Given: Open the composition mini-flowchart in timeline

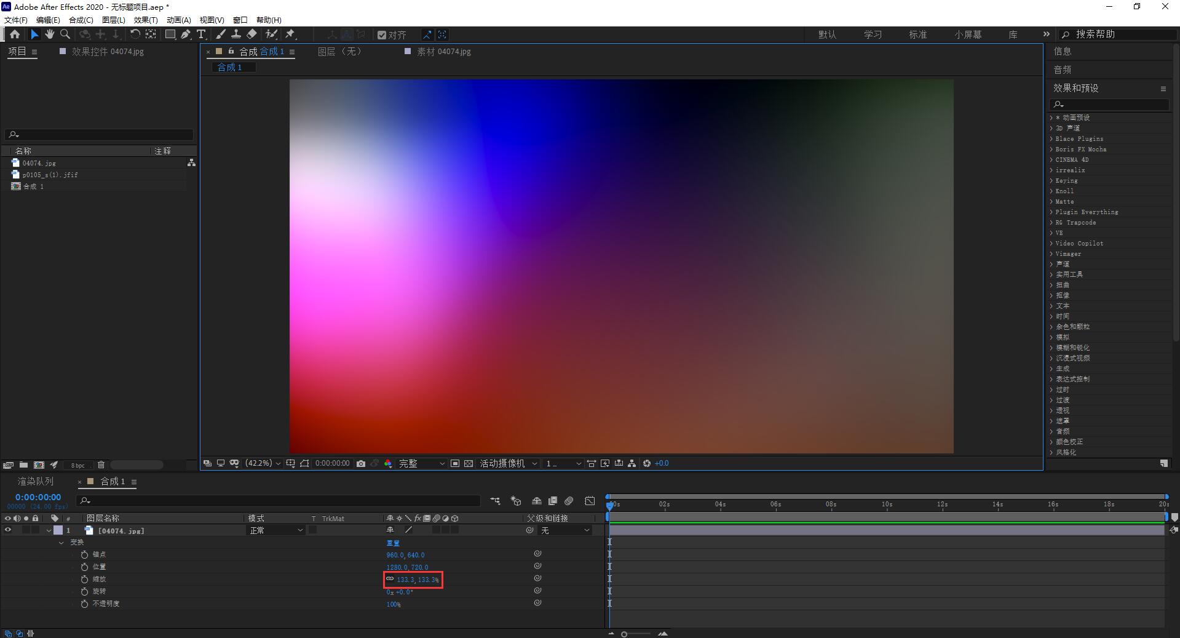Looking at the screenshot, I should tap(496, 501).
